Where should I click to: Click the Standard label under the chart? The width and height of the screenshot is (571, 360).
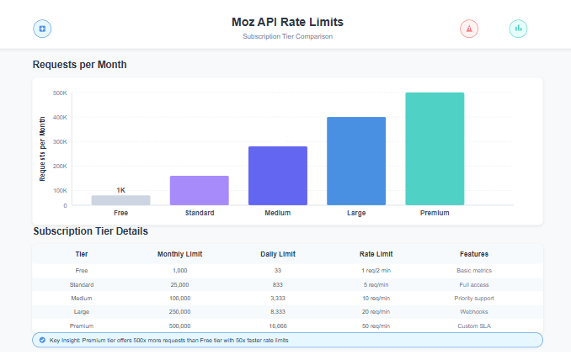point(200,213)
